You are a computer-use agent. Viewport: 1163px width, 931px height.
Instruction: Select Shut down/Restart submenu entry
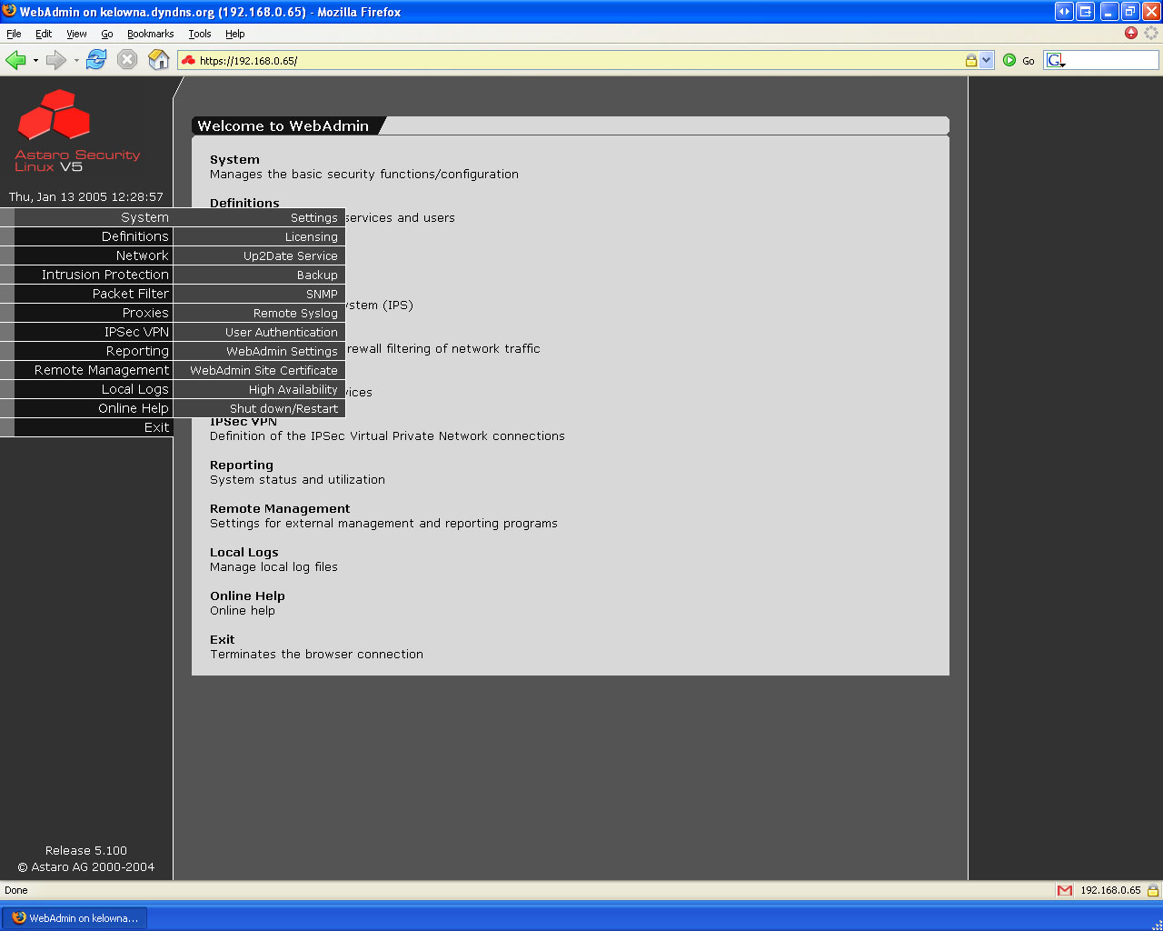tap(283, 408)
